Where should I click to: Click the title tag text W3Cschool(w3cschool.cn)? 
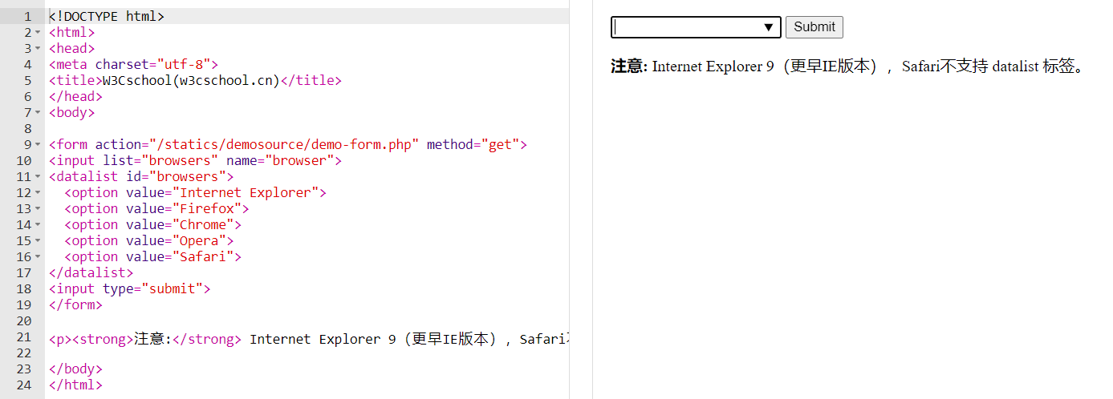[191, 80]
